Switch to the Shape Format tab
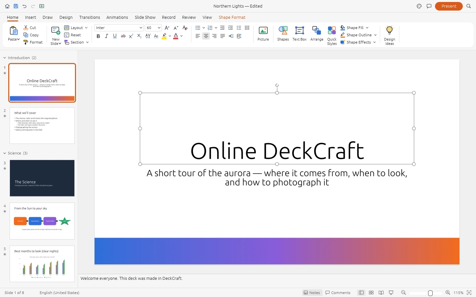Screen dimensions: 476x297 tap(232, 17)
